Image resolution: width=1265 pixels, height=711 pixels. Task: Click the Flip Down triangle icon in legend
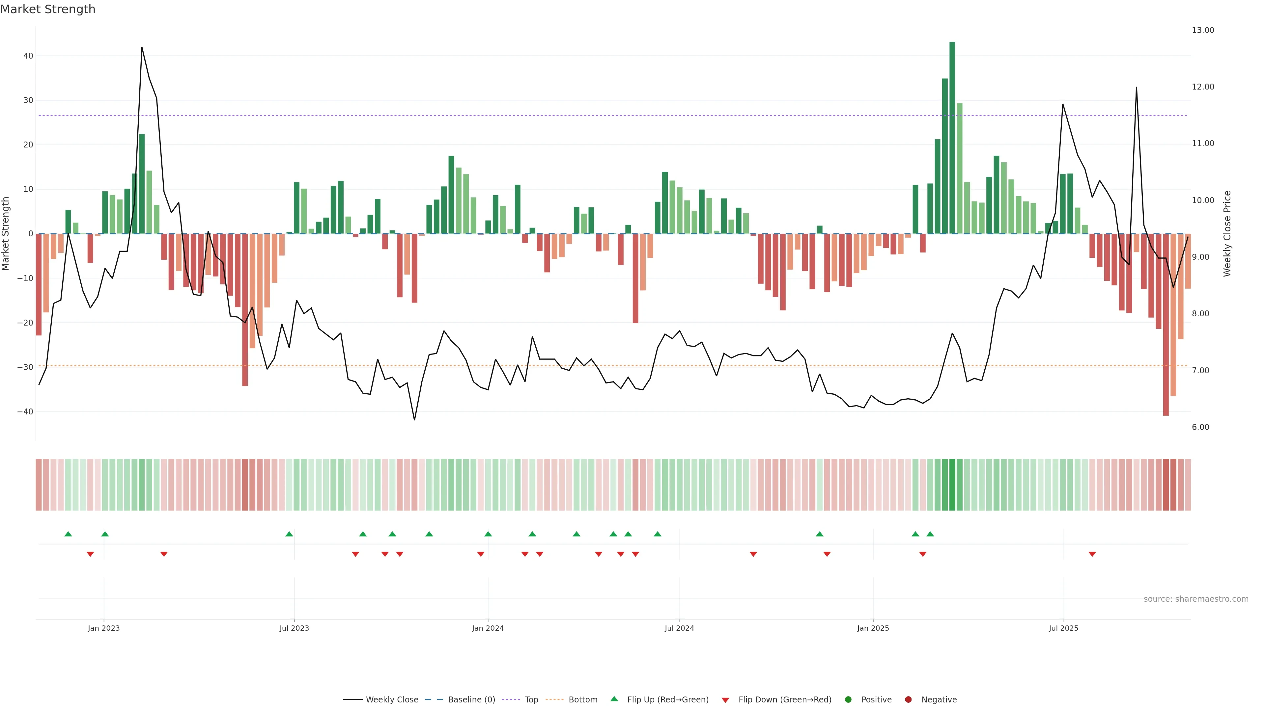[x=725, y=700]
